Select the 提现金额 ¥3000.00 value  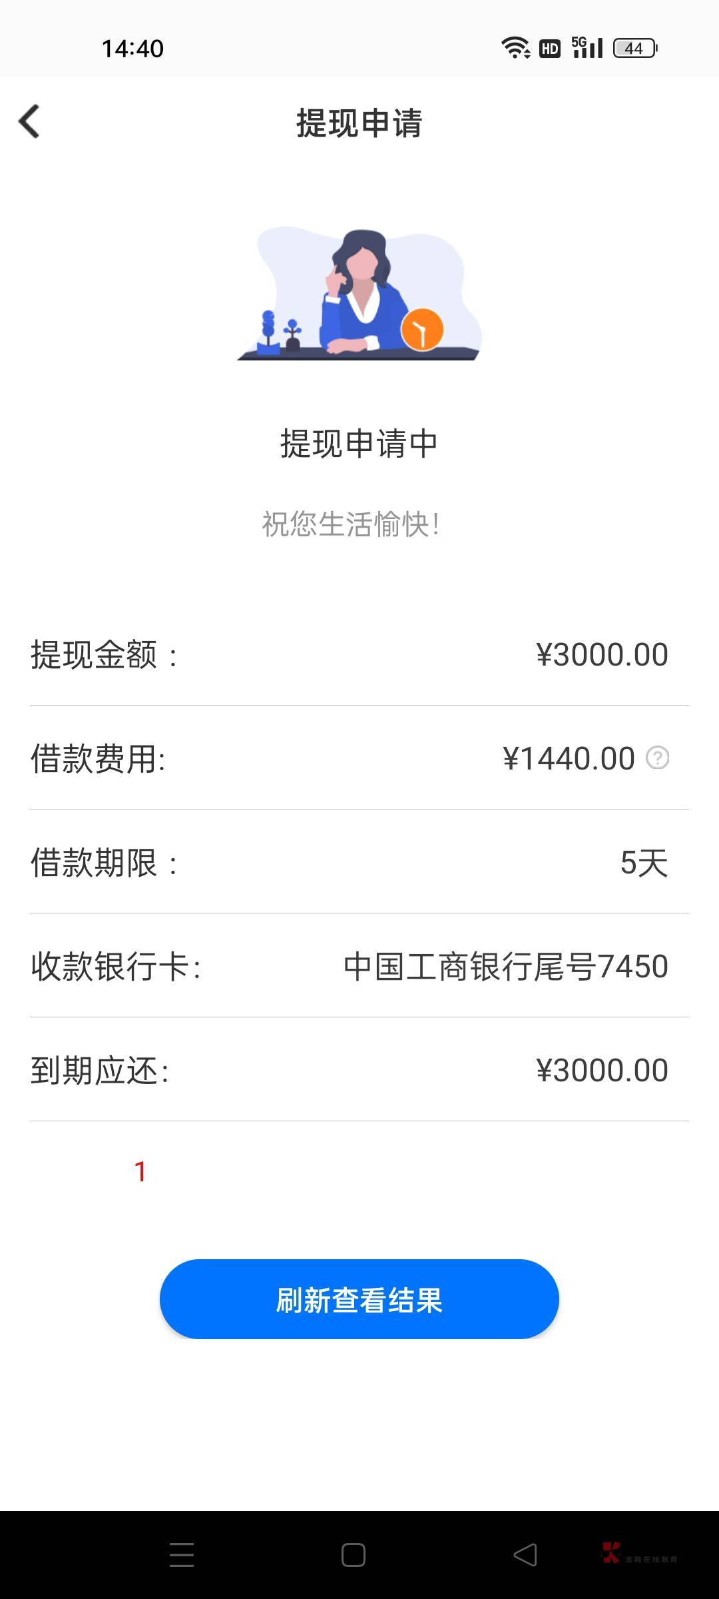602,654
